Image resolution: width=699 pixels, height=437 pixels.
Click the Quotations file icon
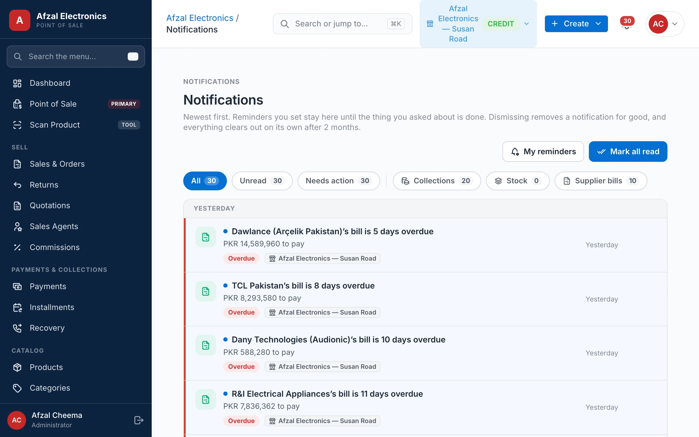(17, 206)
